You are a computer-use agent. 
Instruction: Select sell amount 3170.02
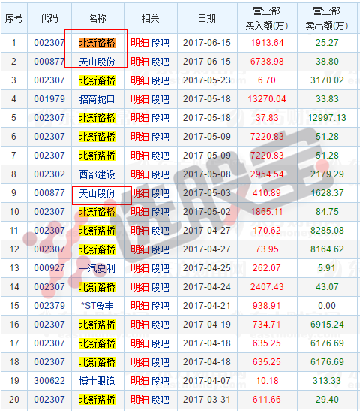click(x=327, y=80)
